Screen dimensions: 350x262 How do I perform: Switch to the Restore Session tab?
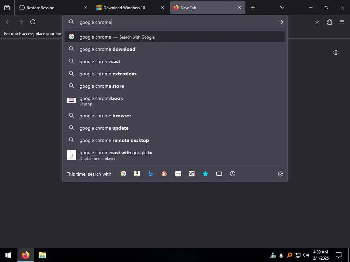click(53, 8)
